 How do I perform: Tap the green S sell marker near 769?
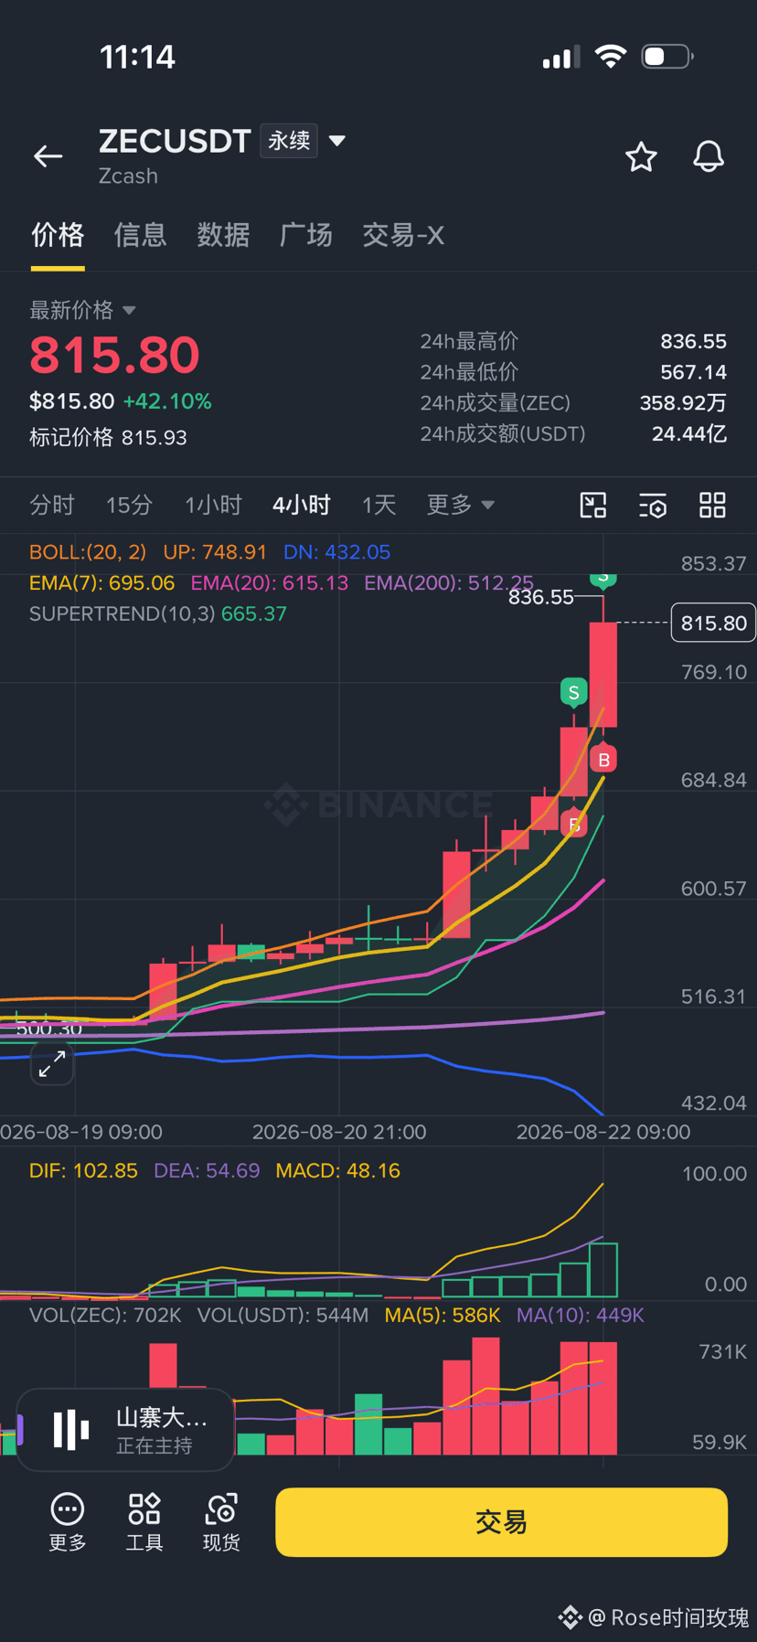point(573,692)
